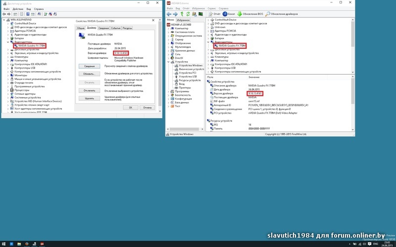Open Firefox from the taskbar
Viewport: 396px width, 247px height.
pyautogui.click(x=27, y=244)
